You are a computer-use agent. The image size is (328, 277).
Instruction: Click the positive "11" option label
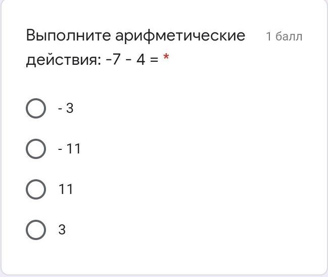tap(66, 189)
